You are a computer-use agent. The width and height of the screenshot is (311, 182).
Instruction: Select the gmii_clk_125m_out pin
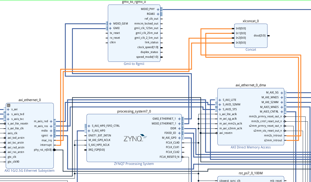[x=146, y=28]
